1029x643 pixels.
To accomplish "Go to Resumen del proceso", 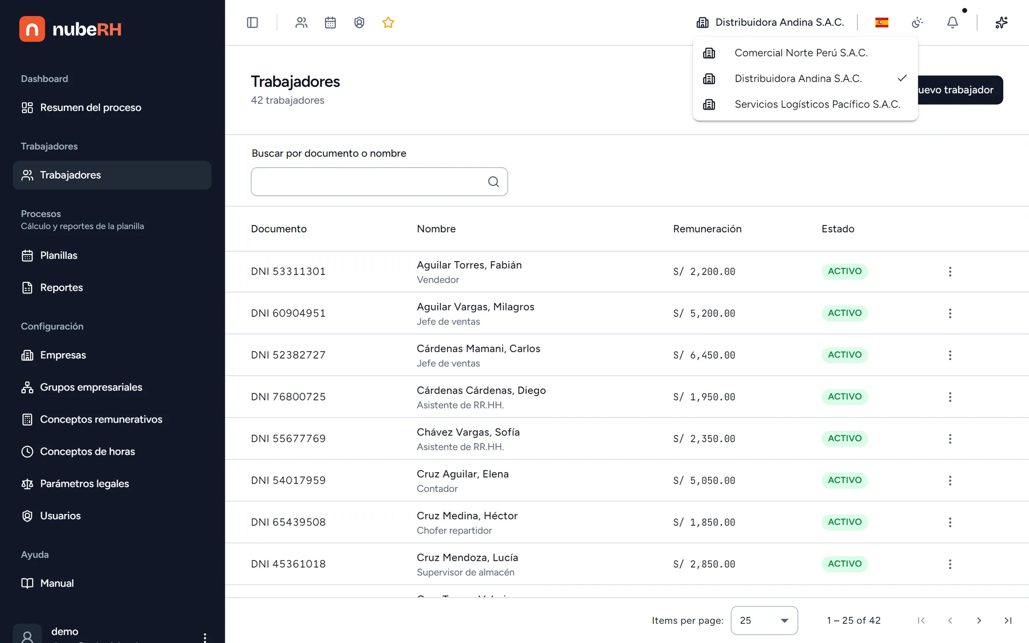I will point(112,107).
